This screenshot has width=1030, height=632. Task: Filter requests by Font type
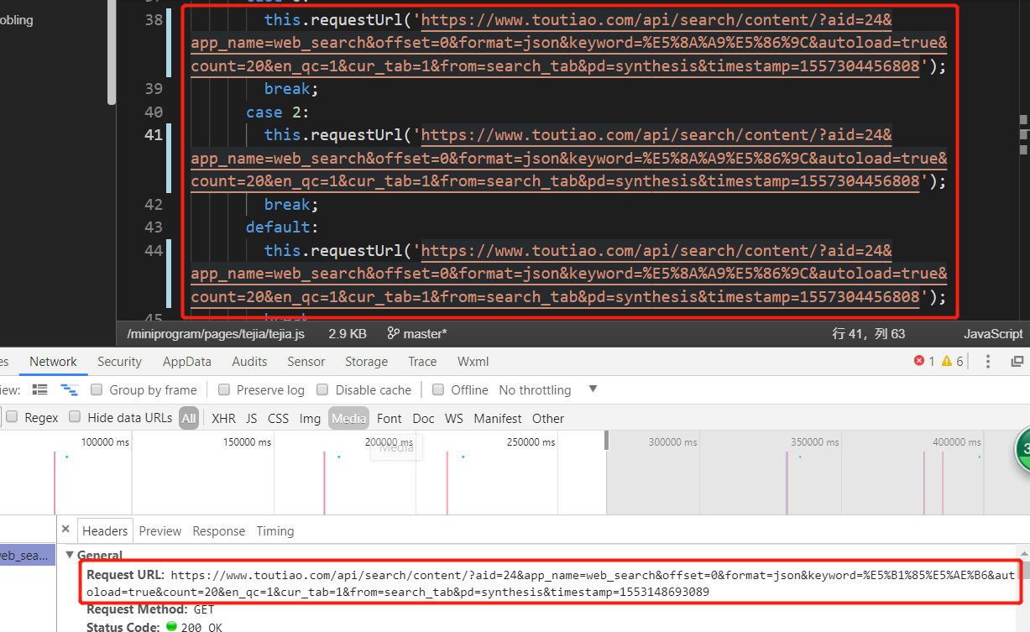(390, 418)
